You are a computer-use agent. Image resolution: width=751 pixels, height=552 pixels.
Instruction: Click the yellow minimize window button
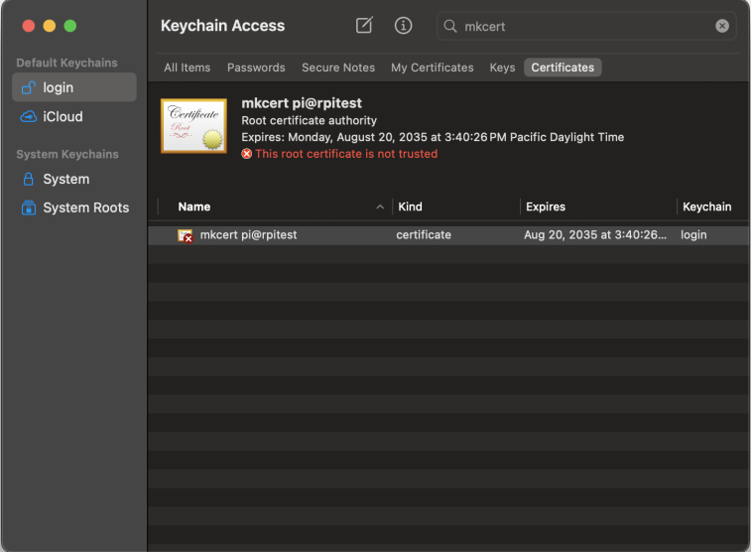[50, 26]
